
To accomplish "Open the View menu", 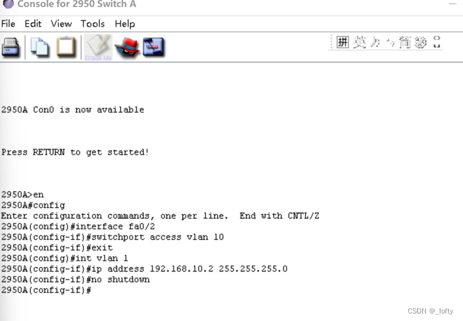I will [61, 24].
